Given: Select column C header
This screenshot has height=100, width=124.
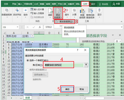Looking at the screenshot, I should (x=39, y=33).
